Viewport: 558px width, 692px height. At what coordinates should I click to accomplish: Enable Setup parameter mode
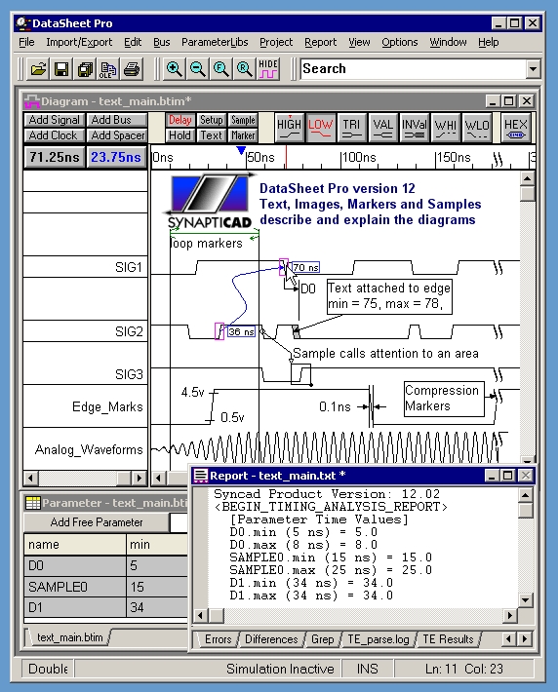[211, 120]
